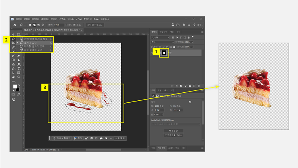Choose the Intersect with selection mode icon

coord(43,25)
